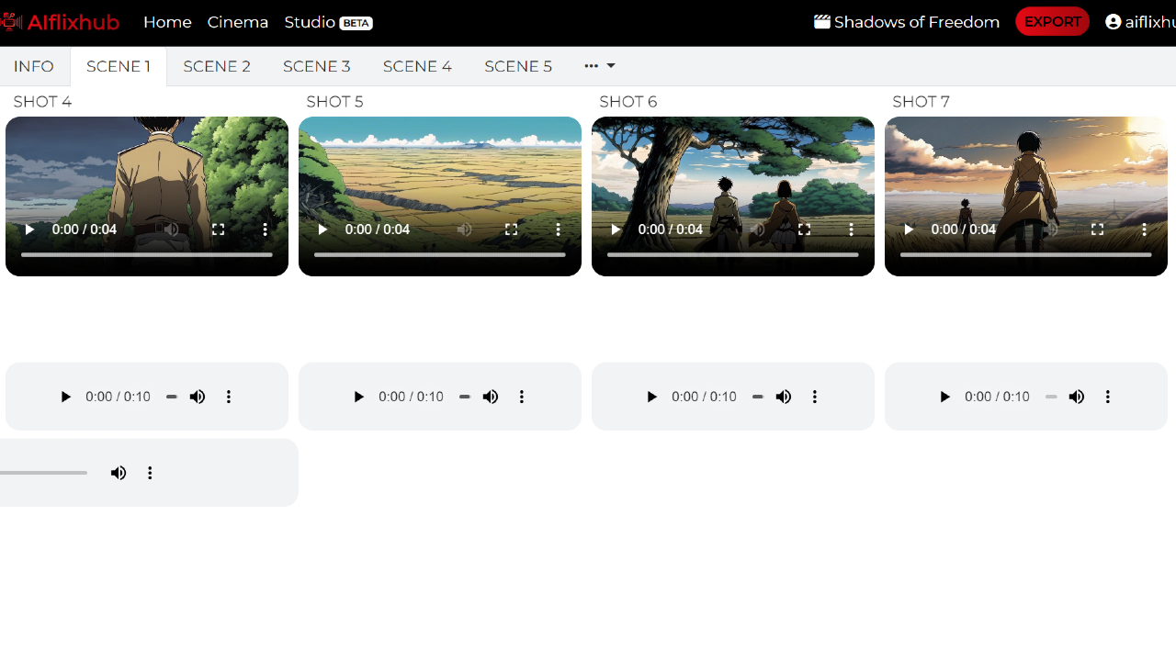This screenshot has width=1176, height=661.
Task: Open more options on Shot 4 video
Action: 266,230
